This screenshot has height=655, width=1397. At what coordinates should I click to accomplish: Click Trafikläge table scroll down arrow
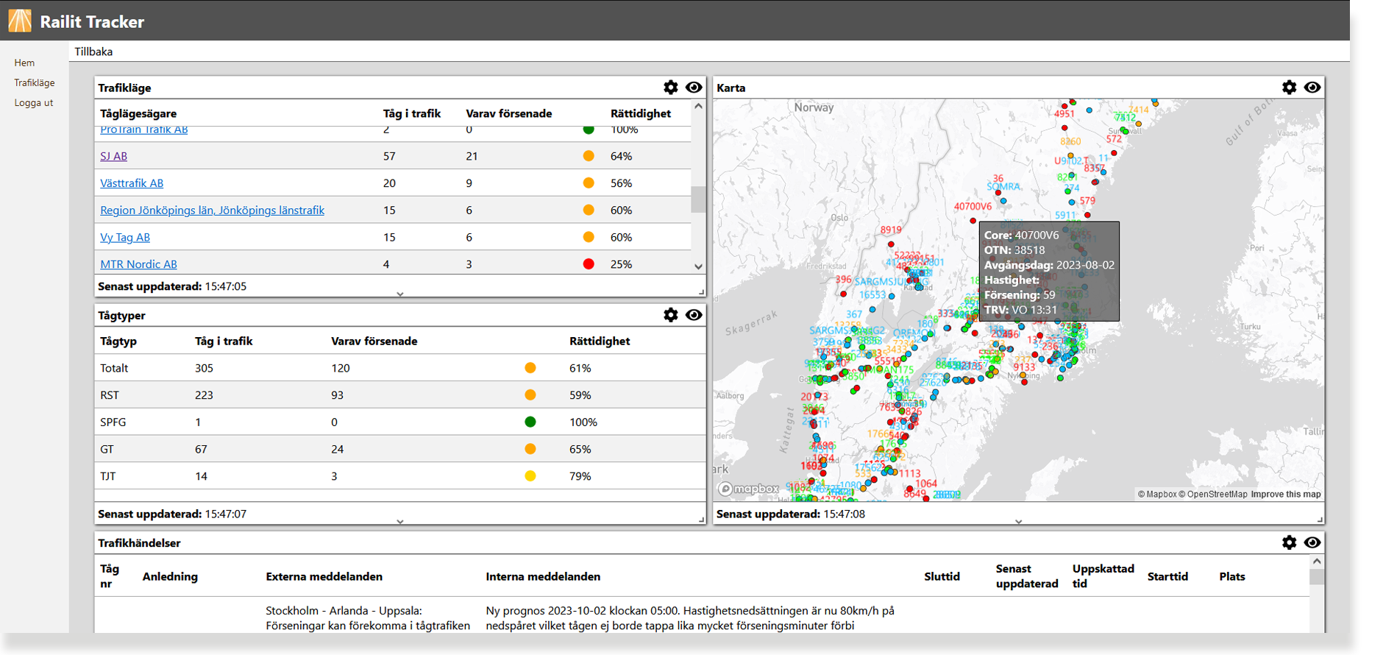[698, 267]
